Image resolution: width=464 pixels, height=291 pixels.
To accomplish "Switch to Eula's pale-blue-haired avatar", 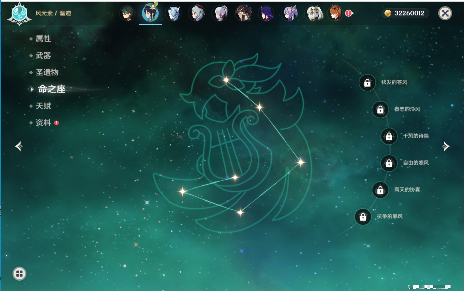I will click(174, 14).
